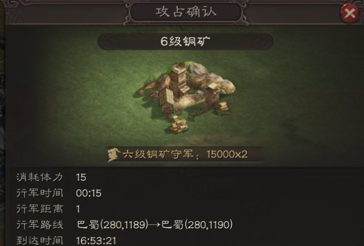364x246 pixels.
Task: Click the 消耗体力 label
Action: pyautogui.click(x=40, y=178)
